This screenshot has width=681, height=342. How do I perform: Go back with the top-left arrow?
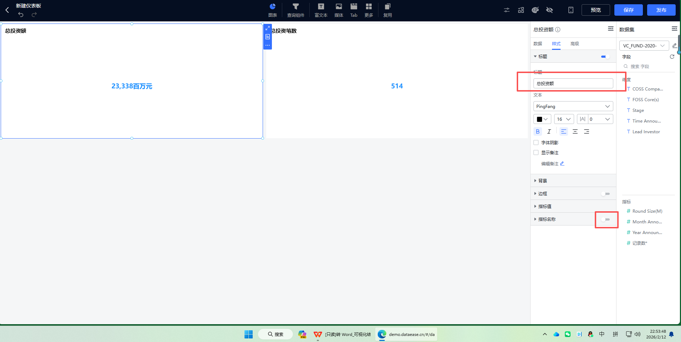pos(7,10)
